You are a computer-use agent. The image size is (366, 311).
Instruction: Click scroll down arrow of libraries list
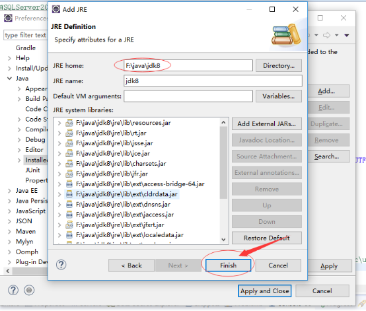tap(223, 240)
